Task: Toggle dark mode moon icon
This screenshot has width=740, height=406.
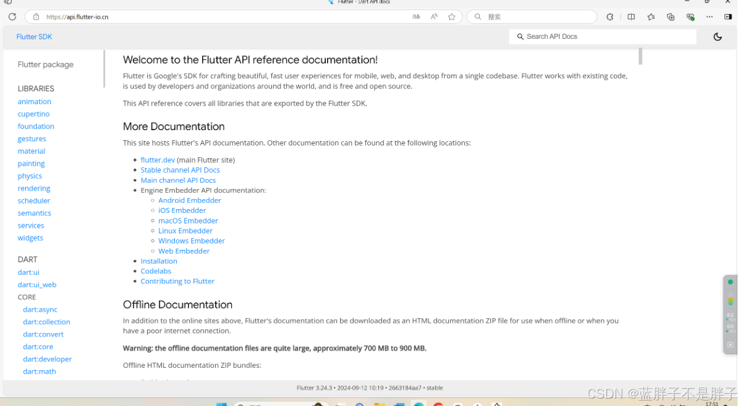Action: tap(718, 37)
